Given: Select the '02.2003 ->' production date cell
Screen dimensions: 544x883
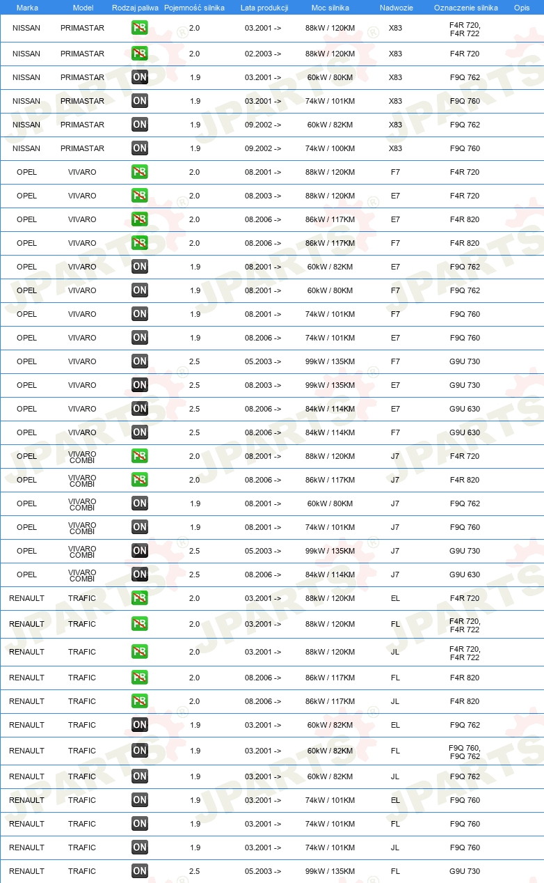Looking at the screenshot, I should click(263, 54).
